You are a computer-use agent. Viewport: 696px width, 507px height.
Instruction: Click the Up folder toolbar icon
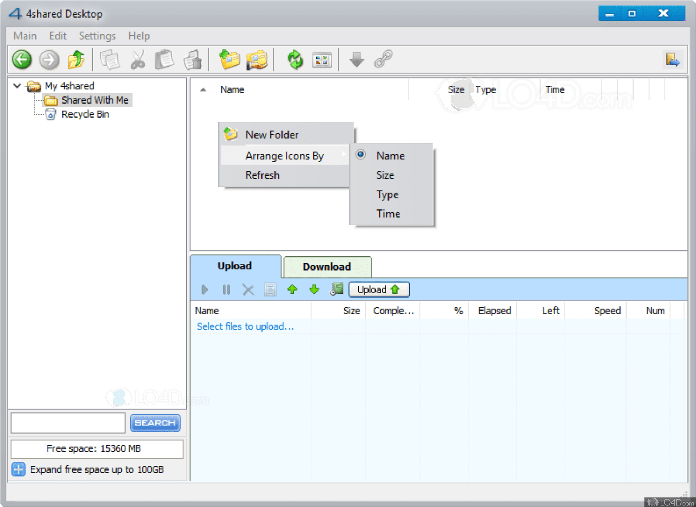(76, 59)
